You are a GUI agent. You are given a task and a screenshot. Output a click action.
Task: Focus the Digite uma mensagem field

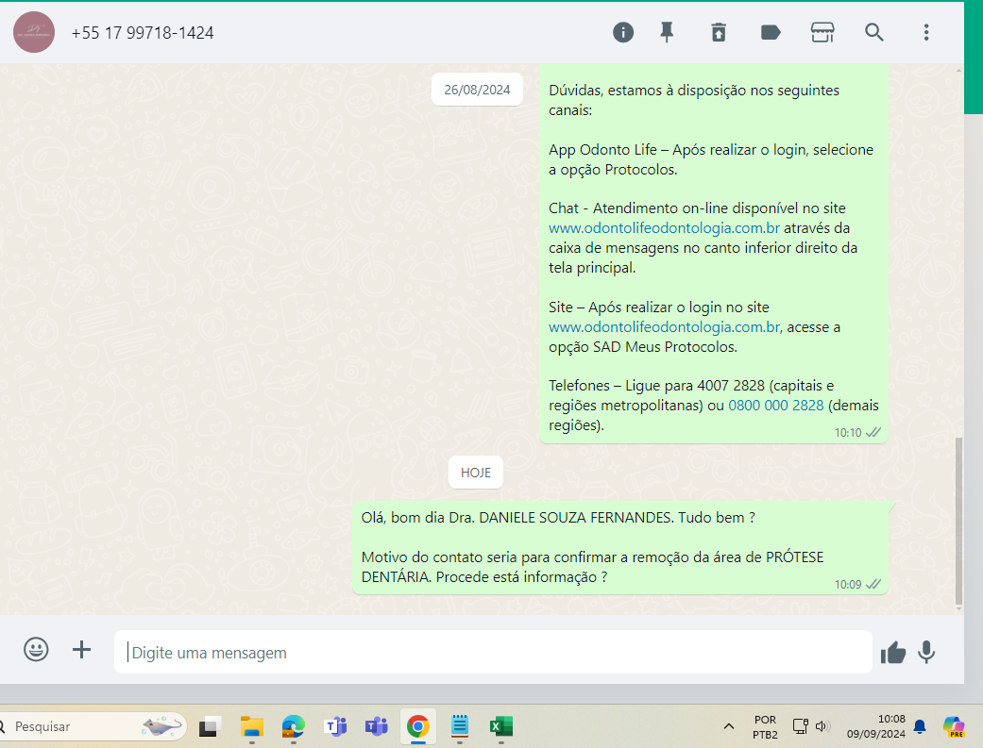(493, 652)
